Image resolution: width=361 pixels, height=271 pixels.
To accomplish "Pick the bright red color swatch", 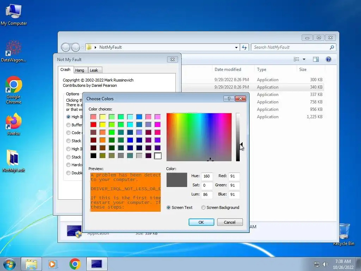I will tap(93, 125).
